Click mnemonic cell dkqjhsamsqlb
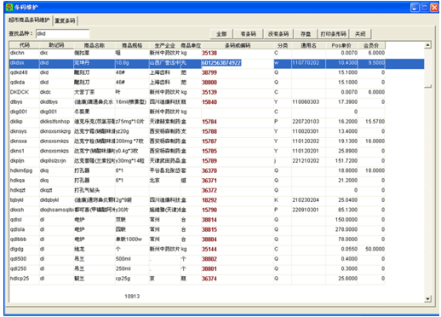Image resolution: width=441 pixels, height=317 pixels. tap(56, 210)
